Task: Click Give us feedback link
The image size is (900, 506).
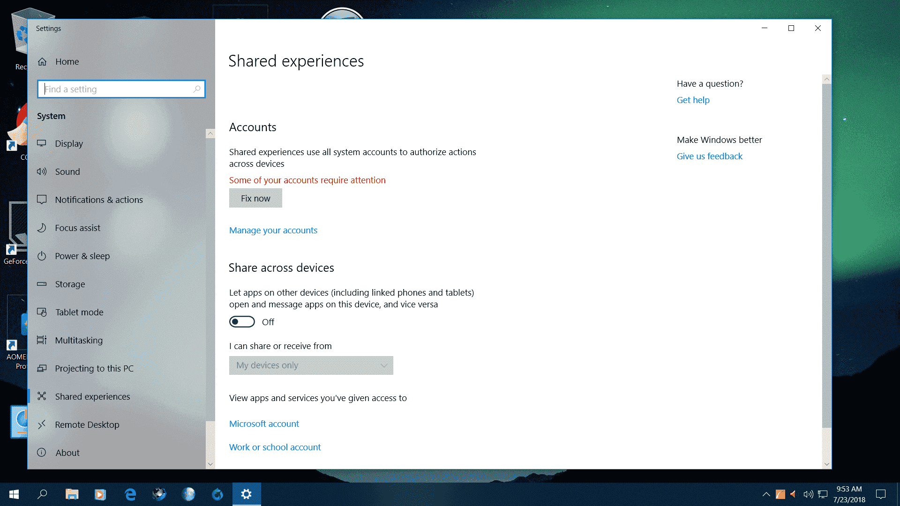Action: [710, 156]
